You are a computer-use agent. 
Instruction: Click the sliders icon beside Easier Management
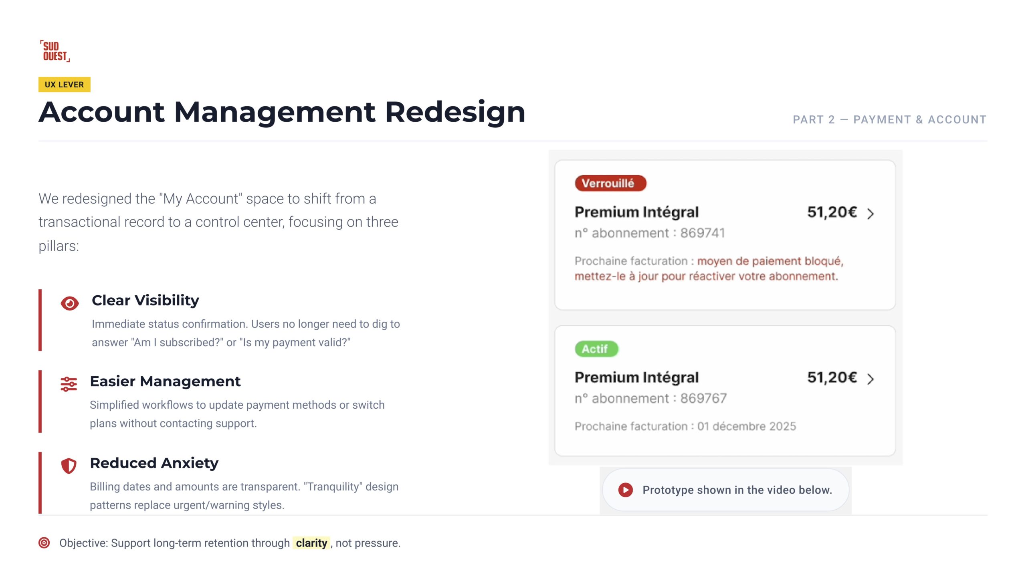coord(69,384)
